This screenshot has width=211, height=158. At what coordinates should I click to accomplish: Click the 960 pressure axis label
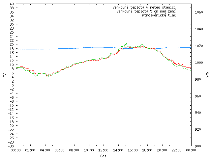(198, 96)
